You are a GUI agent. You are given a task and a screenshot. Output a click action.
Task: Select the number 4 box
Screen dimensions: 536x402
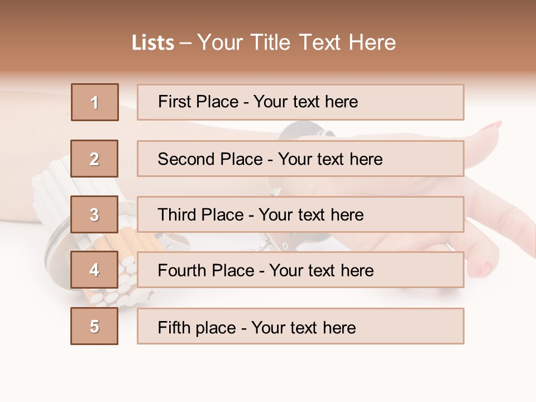pyautogui.click(x=94, y=270)
